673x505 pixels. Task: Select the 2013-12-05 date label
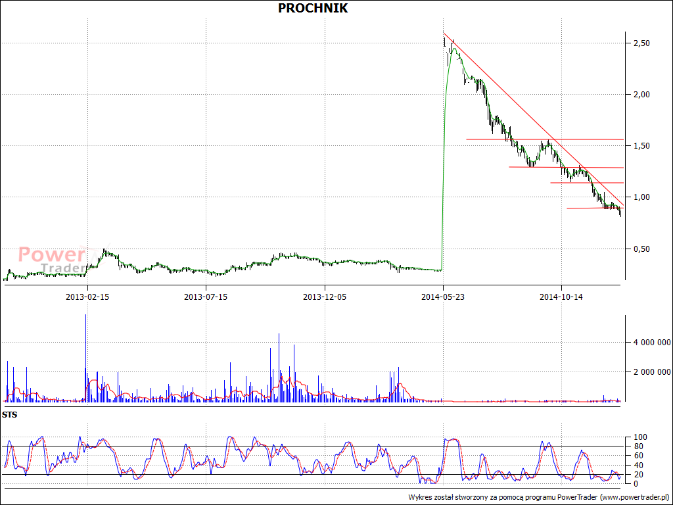pyautogui.click(x=325, y=297)
